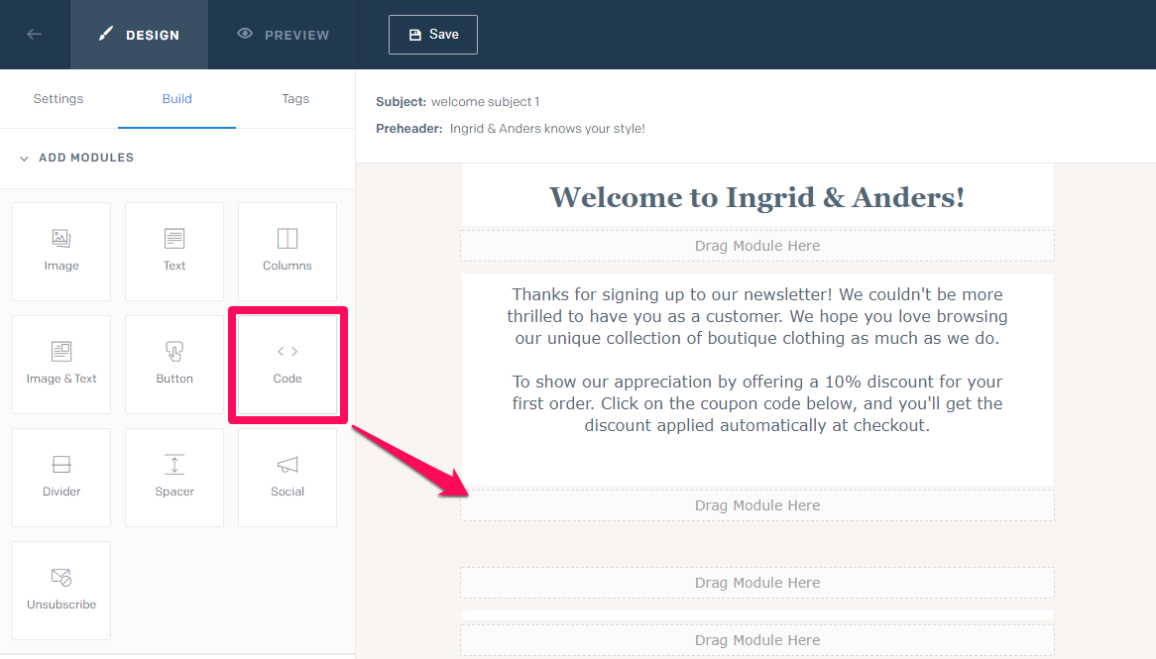Switch to the Build tab
The image size is (1156, 659).
(x=177, y=99)
